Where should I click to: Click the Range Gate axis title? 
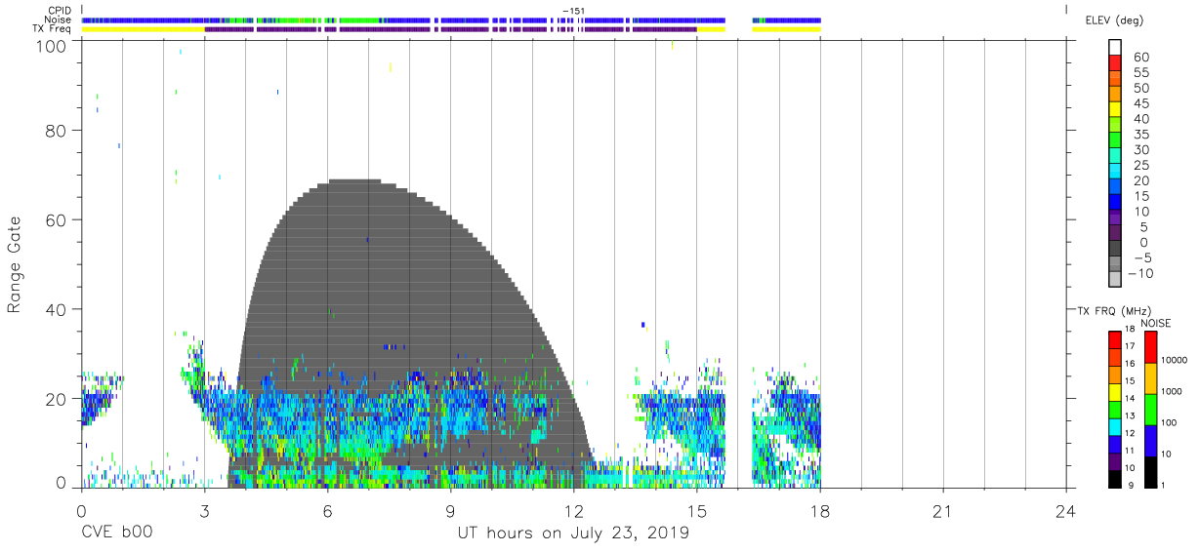click(x=16, y=265)
